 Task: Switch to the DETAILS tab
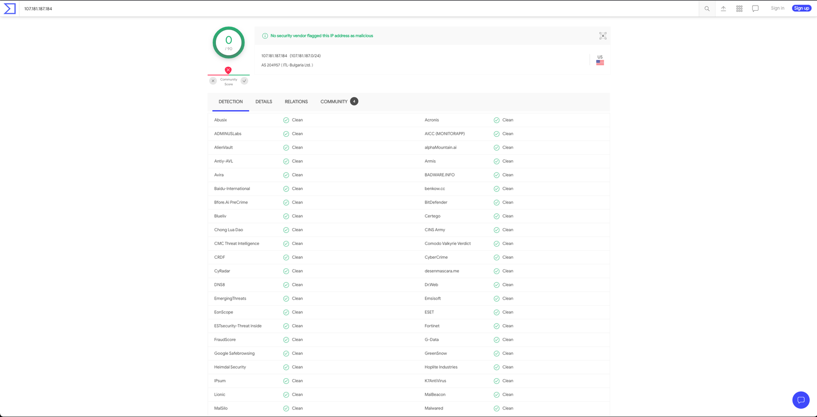(263, 102)
